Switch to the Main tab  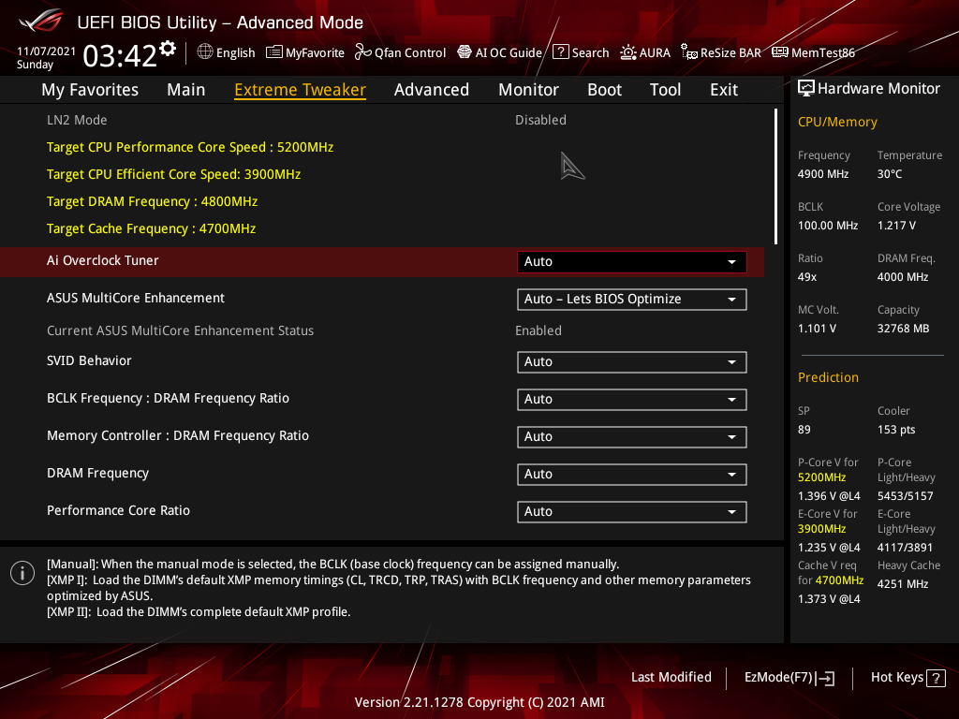pyautogui.click(x=186, y=90)
